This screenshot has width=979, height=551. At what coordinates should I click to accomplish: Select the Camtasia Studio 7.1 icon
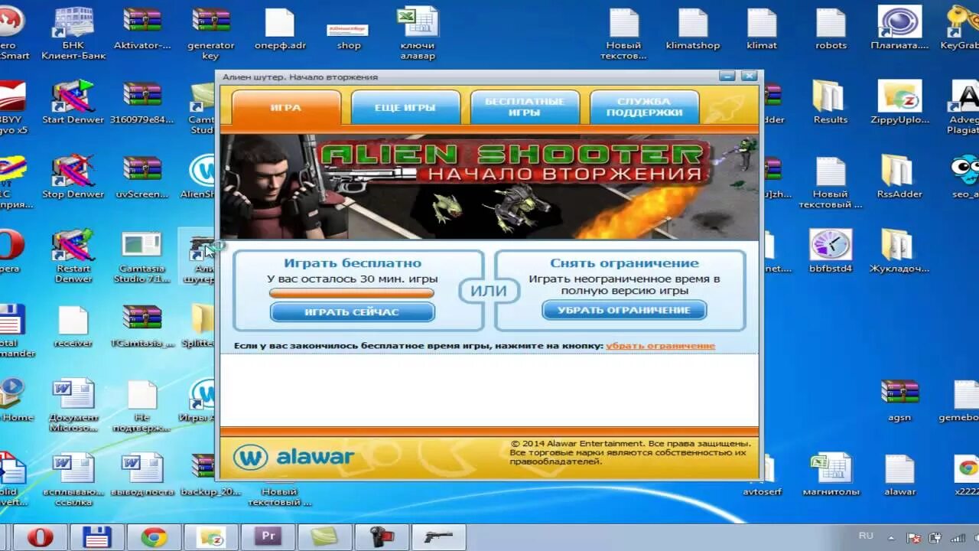(x=142, y=256)
